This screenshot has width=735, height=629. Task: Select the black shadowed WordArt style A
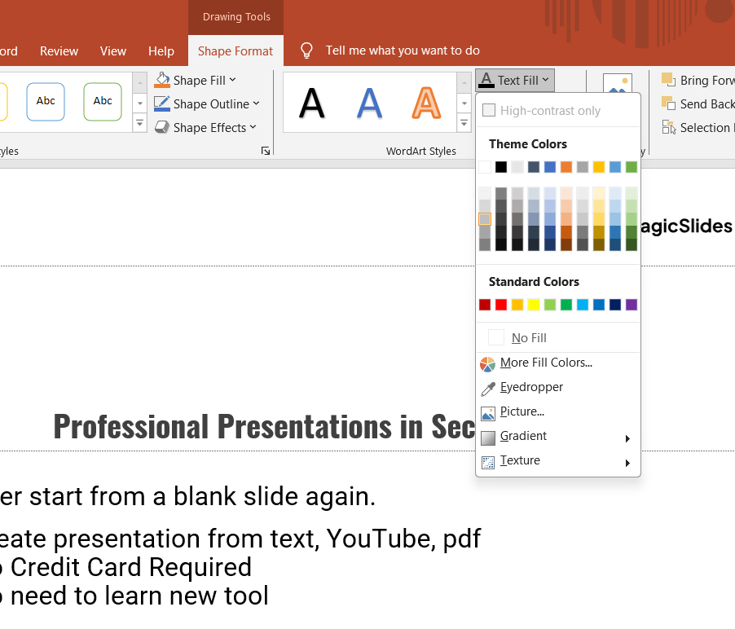[312, 103]
